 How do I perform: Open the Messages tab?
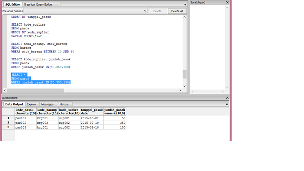point(47,104)
